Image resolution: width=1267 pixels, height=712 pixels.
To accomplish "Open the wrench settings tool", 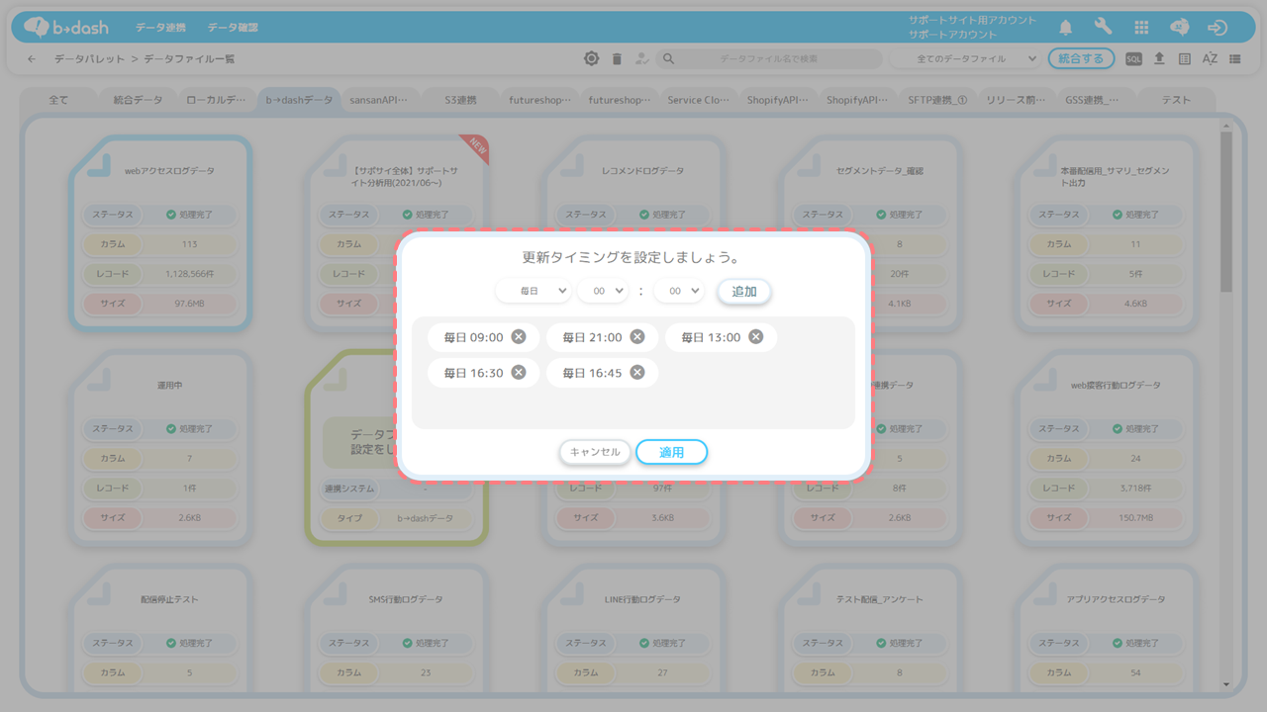I will [1104, 28].
